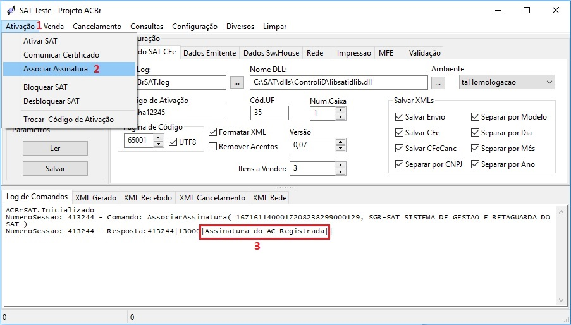Open the Venda menu

click(x=54, y=27)
